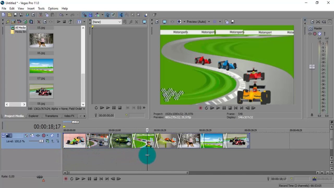The height and width of the screenshot is (188, 334).
Task: Create a new project with toolbar icon
Action: point(3,15)
